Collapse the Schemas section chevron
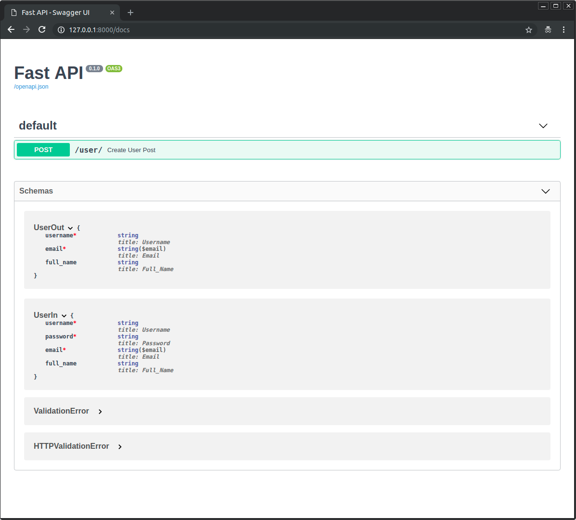This screenshot has width=576, height=520. [x=546, y=191]
